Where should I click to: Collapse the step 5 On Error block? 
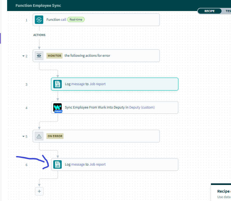23,136
